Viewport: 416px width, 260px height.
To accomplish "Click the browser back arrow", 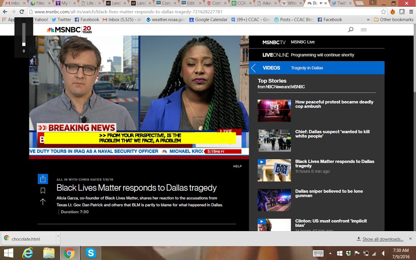I will (x=5, y=12).
